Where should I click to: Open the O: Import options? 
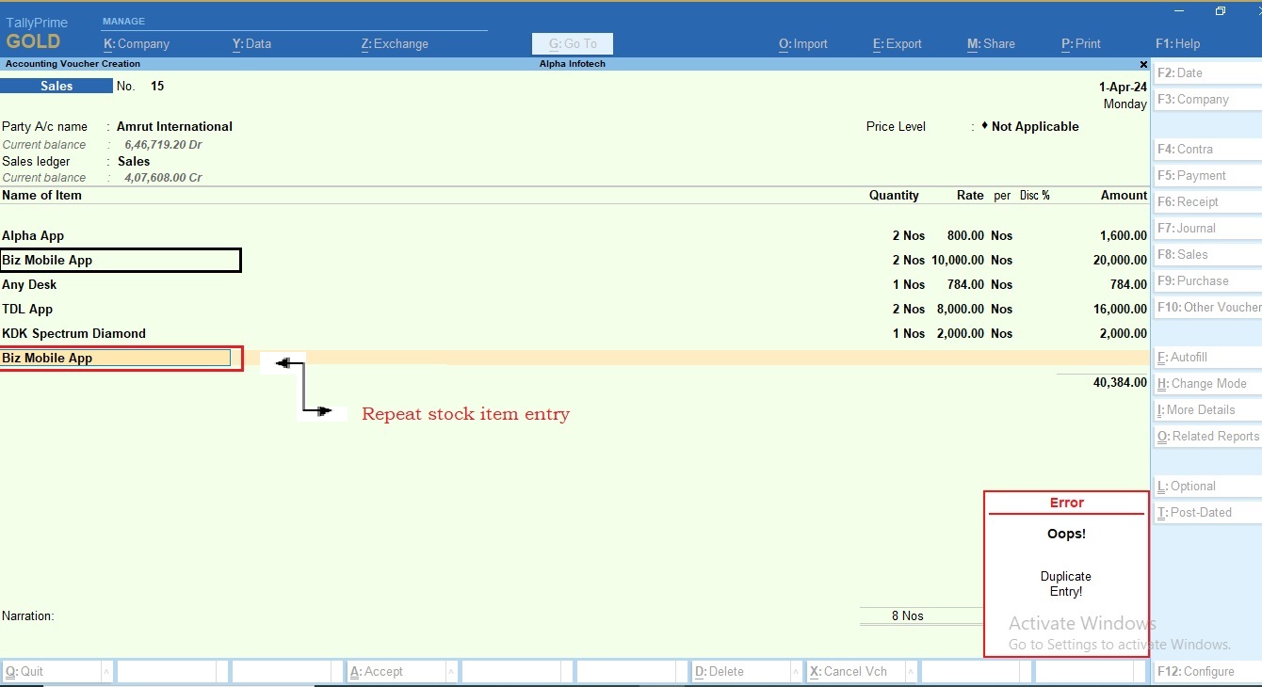(x=802, y=43)
